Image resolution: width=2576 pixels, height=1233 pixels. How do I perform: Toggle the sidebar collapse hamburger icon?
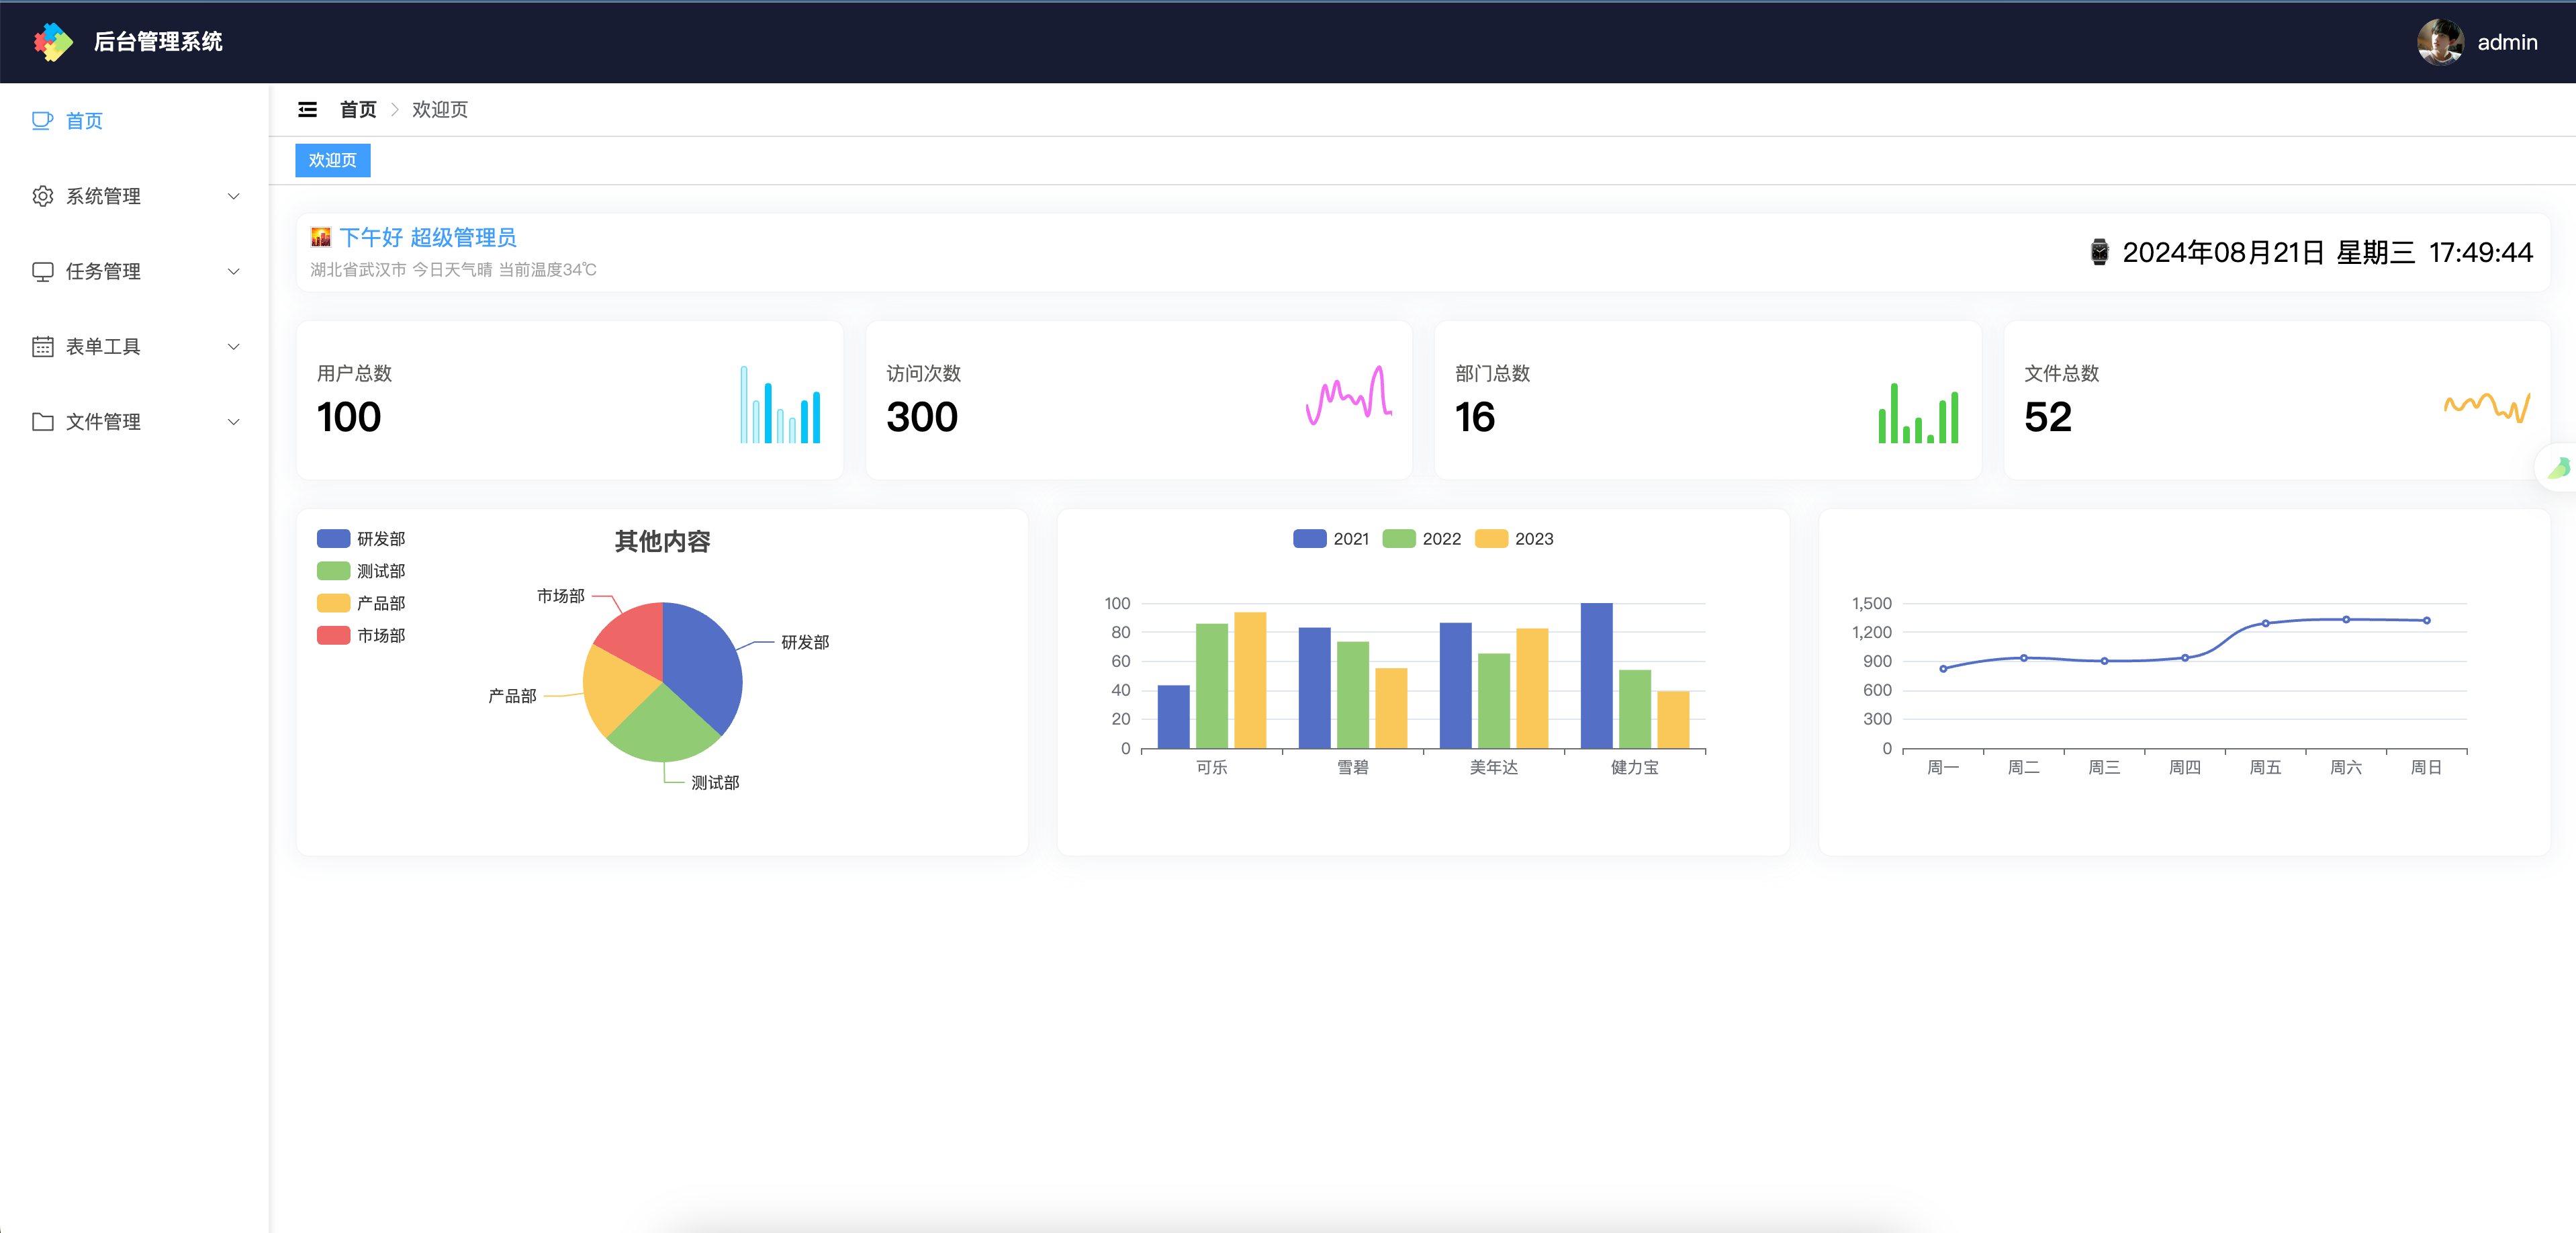pyautogui.click(x=307, y=110)
